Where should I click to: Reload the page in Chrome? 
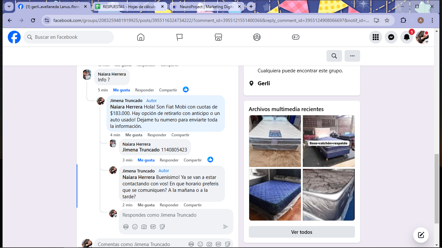click(33, 20)
